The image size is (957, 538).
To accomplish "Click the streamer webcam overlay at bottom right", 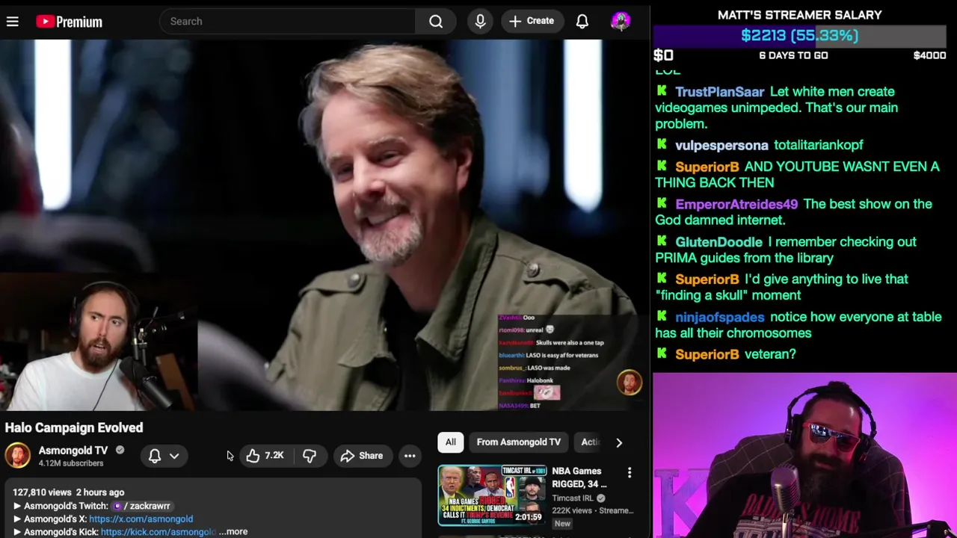I will [x=804, y=455].
